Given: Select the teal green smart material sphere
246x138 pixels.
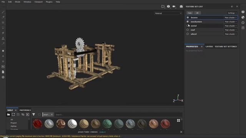Looking at the screenshot, I should (107, 123).
